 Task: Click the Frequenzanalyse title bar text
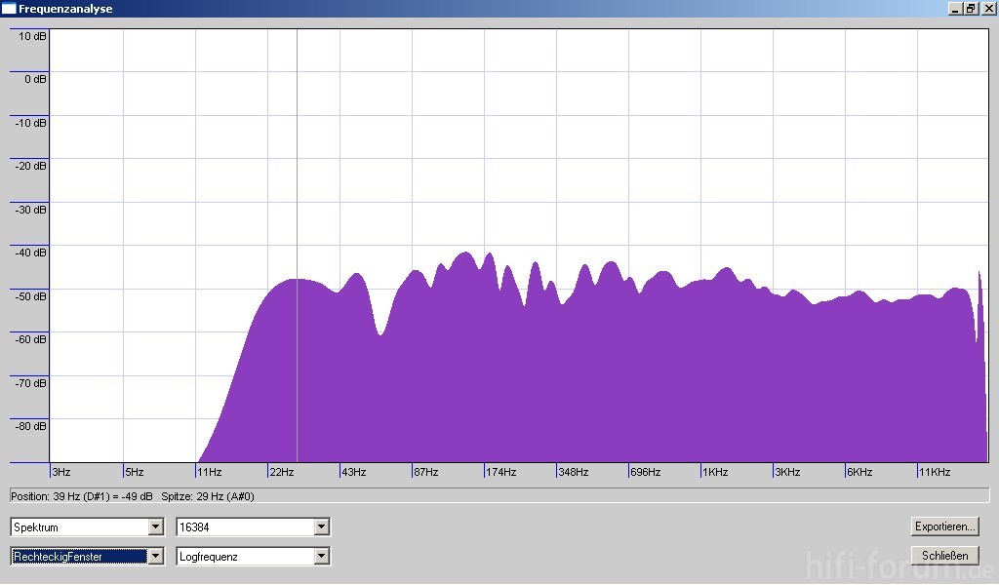65,9
